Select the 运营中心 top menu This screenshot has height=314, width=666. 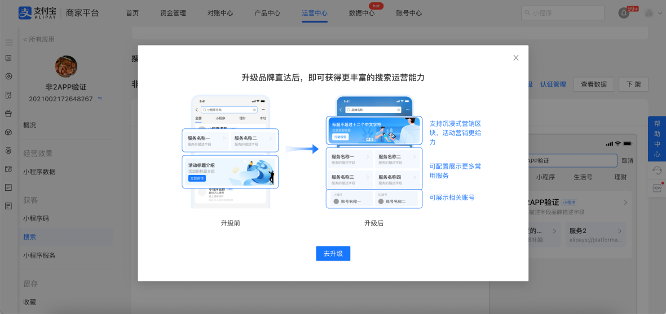(x=315, y=13)
